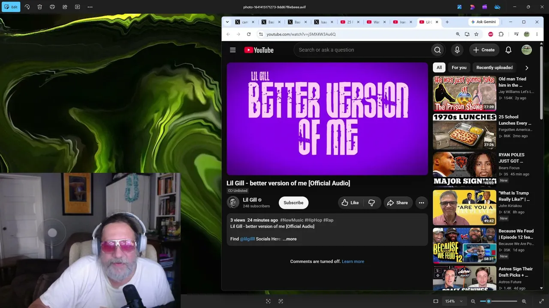Click the 'Learn more' comments link

353,261
